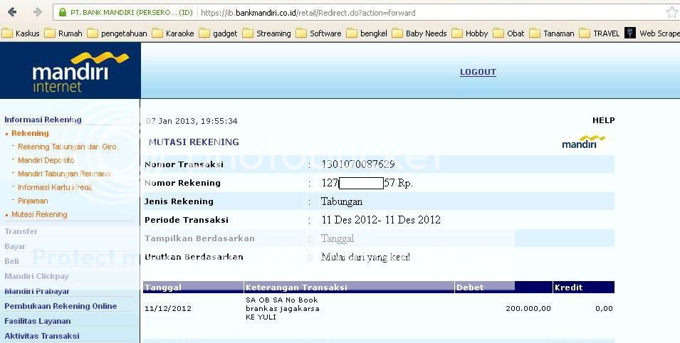
Task: Open the Baby Needs bookmark folder
Action: click(419, 33)
